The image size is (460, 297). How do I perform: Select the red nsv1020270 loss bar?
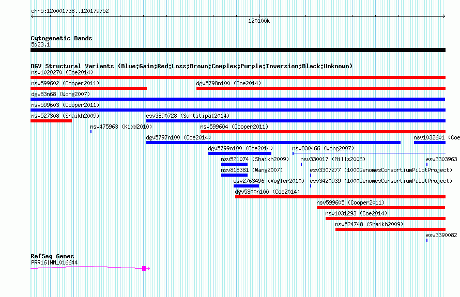238,77
